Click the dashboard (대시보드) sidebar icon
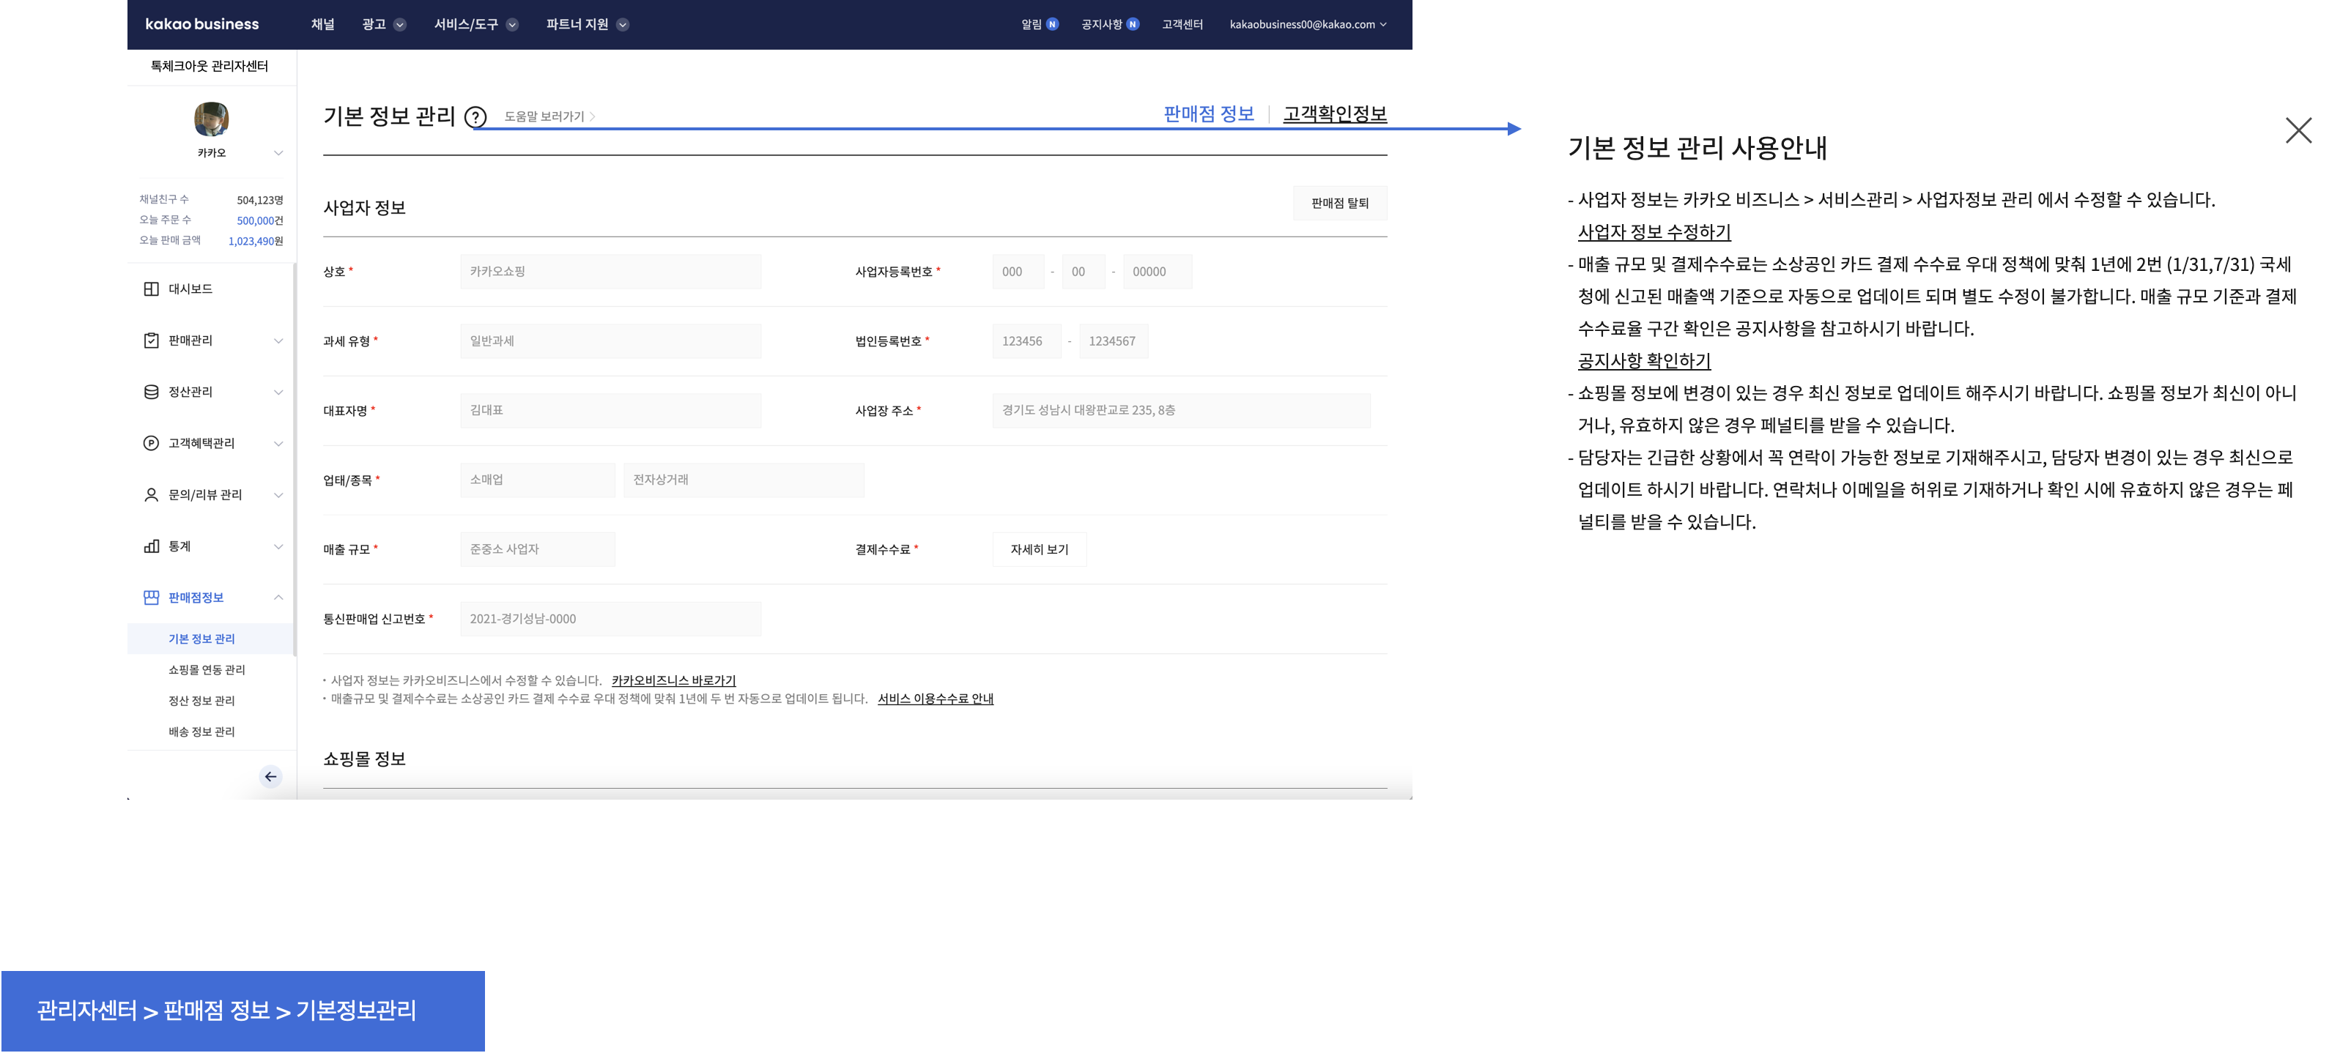The width and height of the screenshot is (2340, 1053). [x=152, y=289]
